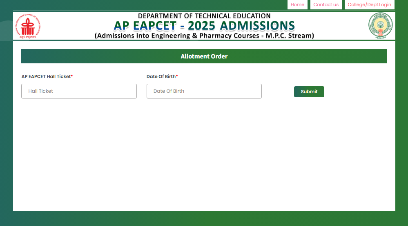Select the Allotment Order heading bar
Image resolution: width=408 pixels, height=226 pixels.
coord(204,56)
